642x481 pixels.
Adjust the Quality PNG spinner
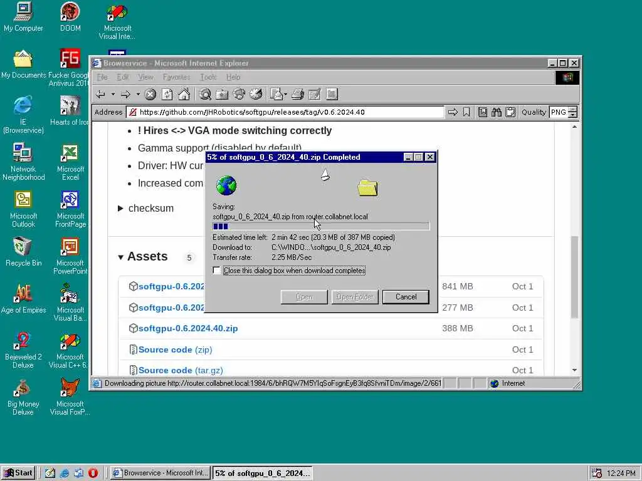pyautogui.click(x=573, y=112)
